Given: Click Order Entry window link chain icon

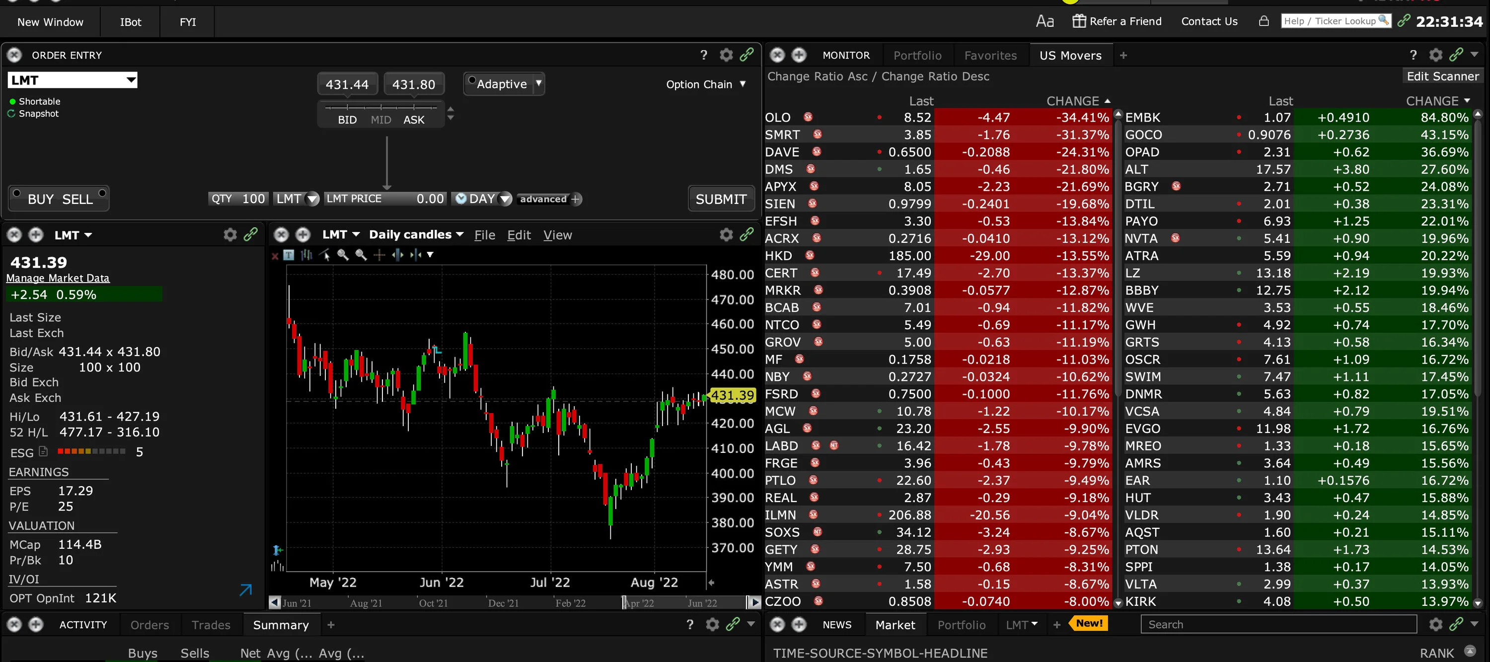Looking at the screenshot, I should click(x=746, y=54).
